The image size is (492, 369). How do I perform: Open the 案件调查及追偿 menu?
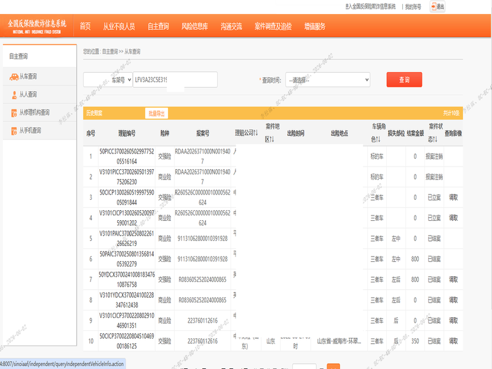tap(273, 26)
